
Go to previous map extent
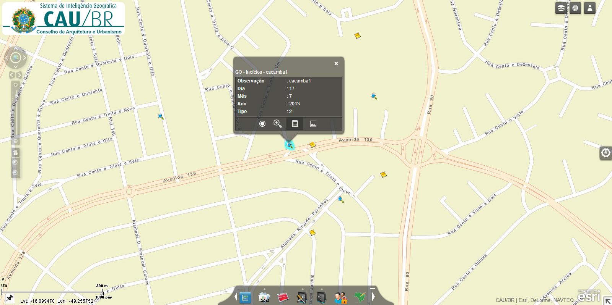coord(12,75)
